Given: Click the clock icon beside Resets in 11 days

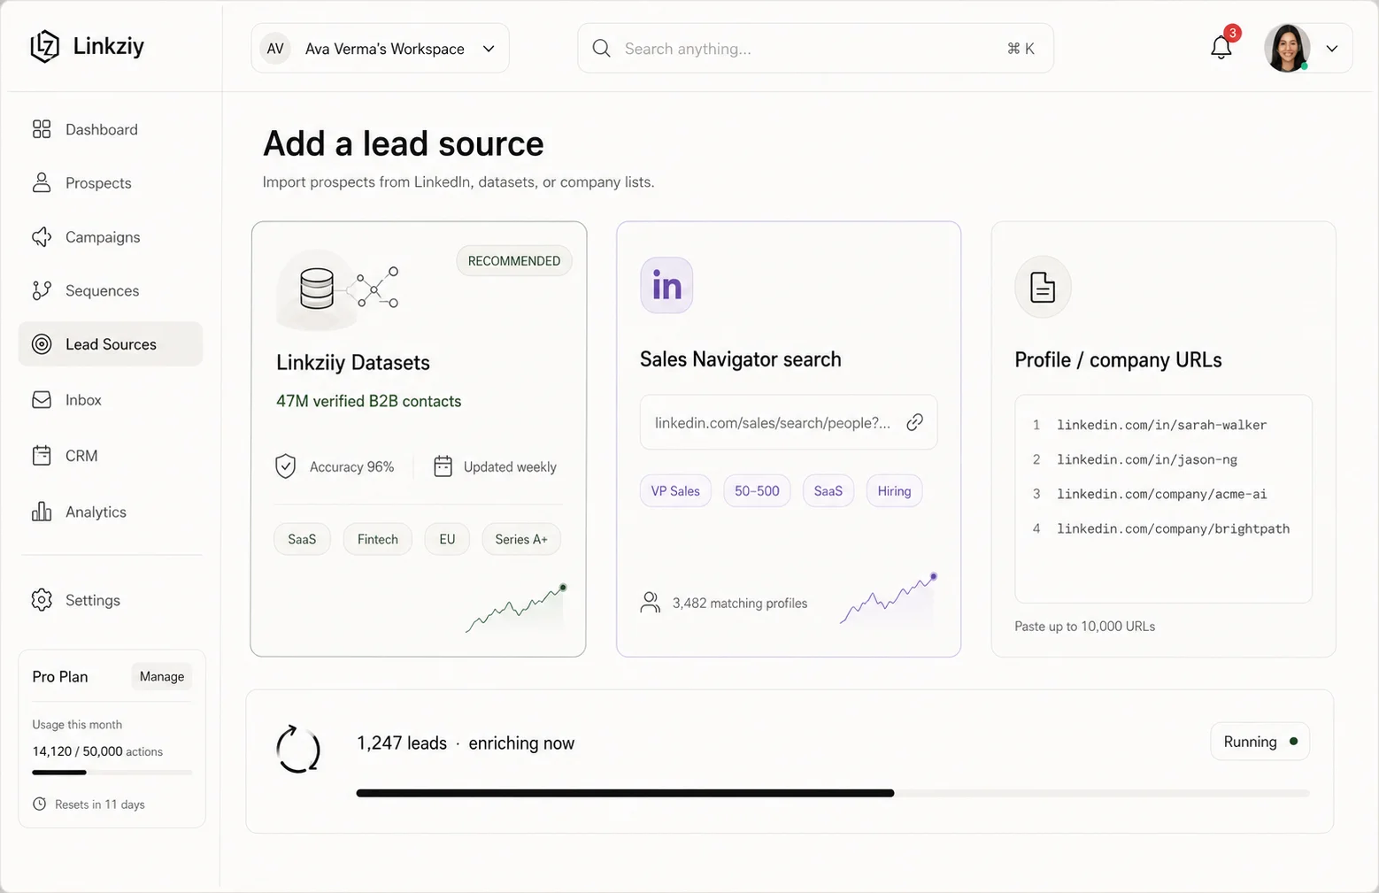Looking at the screenshot, I should tap(40, 804).
